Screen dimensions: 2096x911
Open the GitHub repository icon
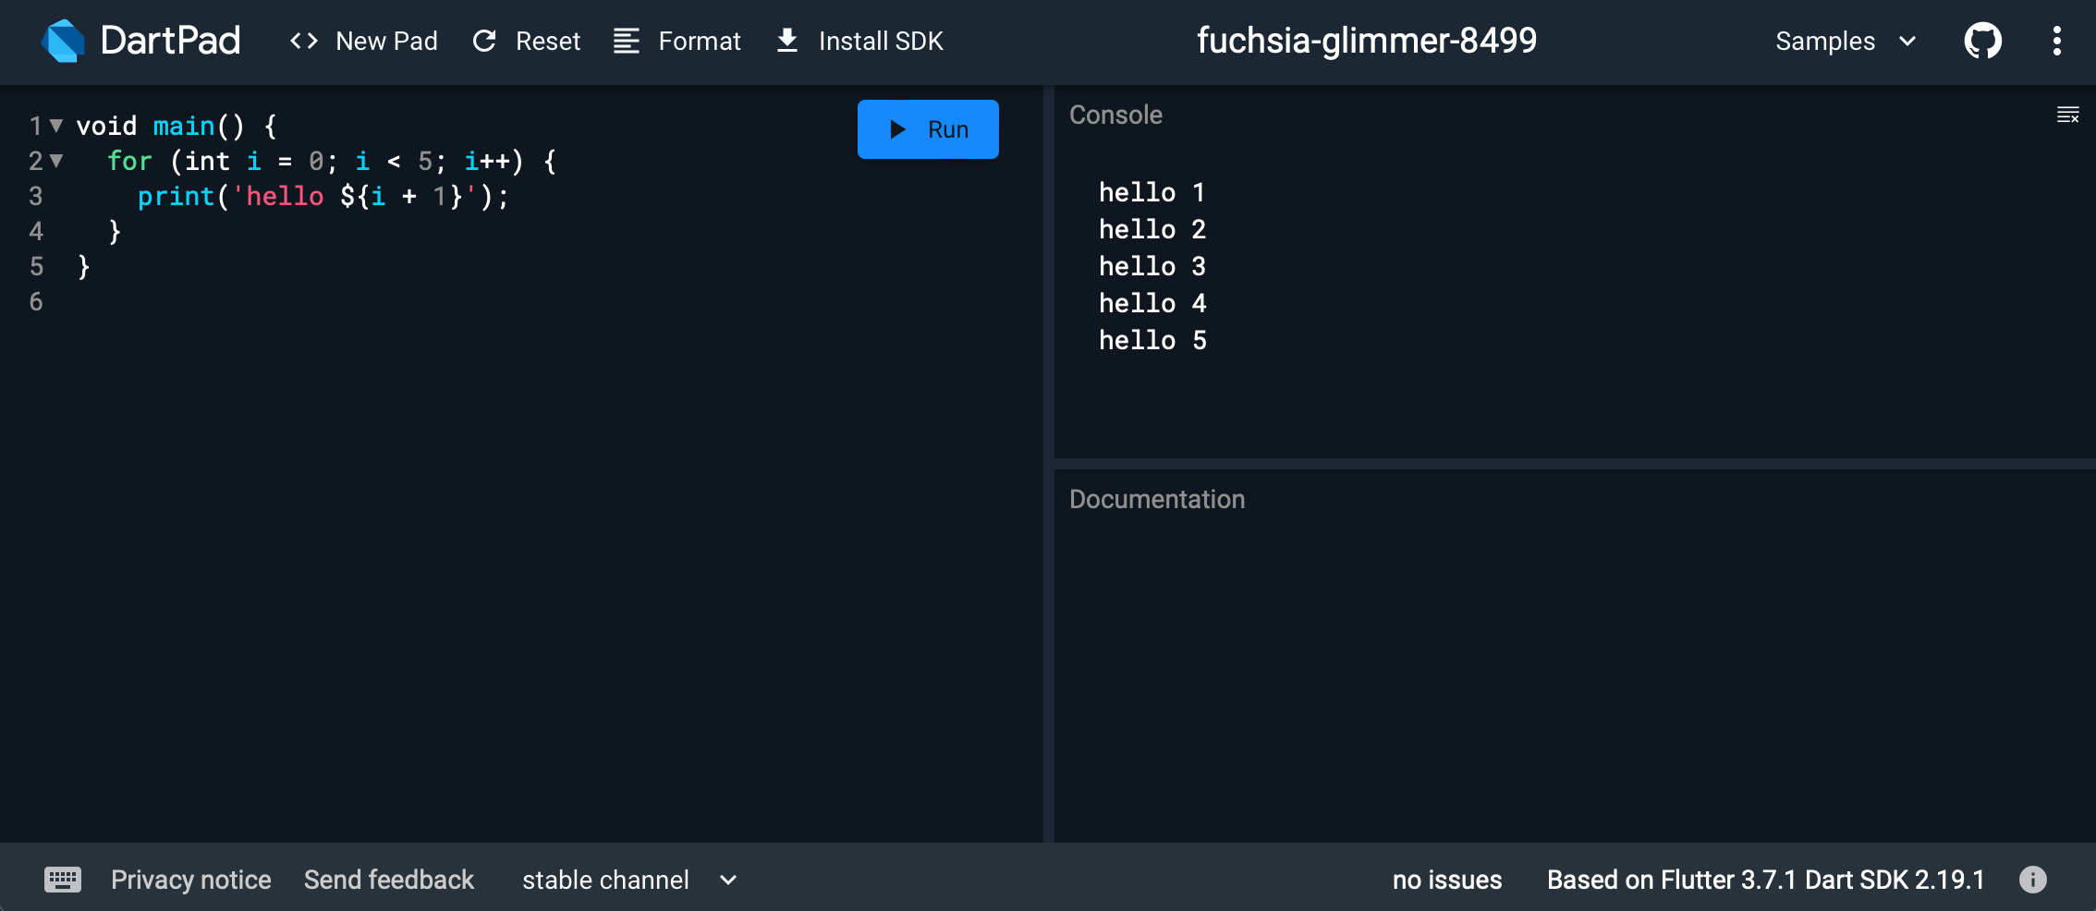[1982, 41]
